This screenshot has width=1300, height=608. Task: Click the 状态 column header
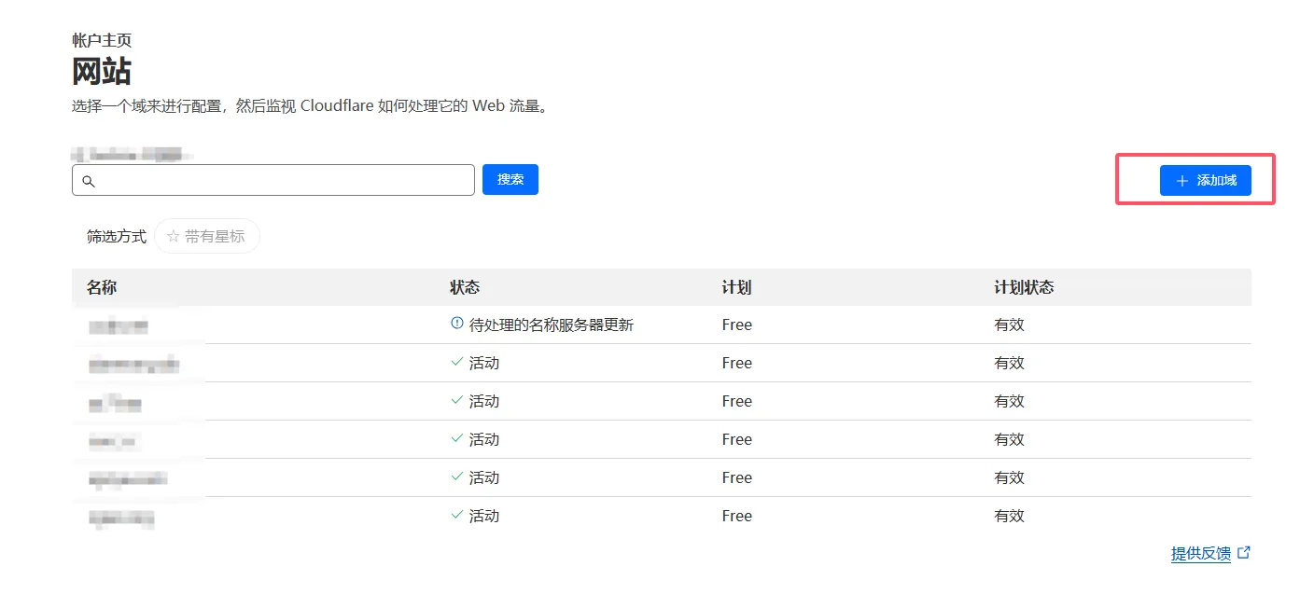tap(465, 287)
